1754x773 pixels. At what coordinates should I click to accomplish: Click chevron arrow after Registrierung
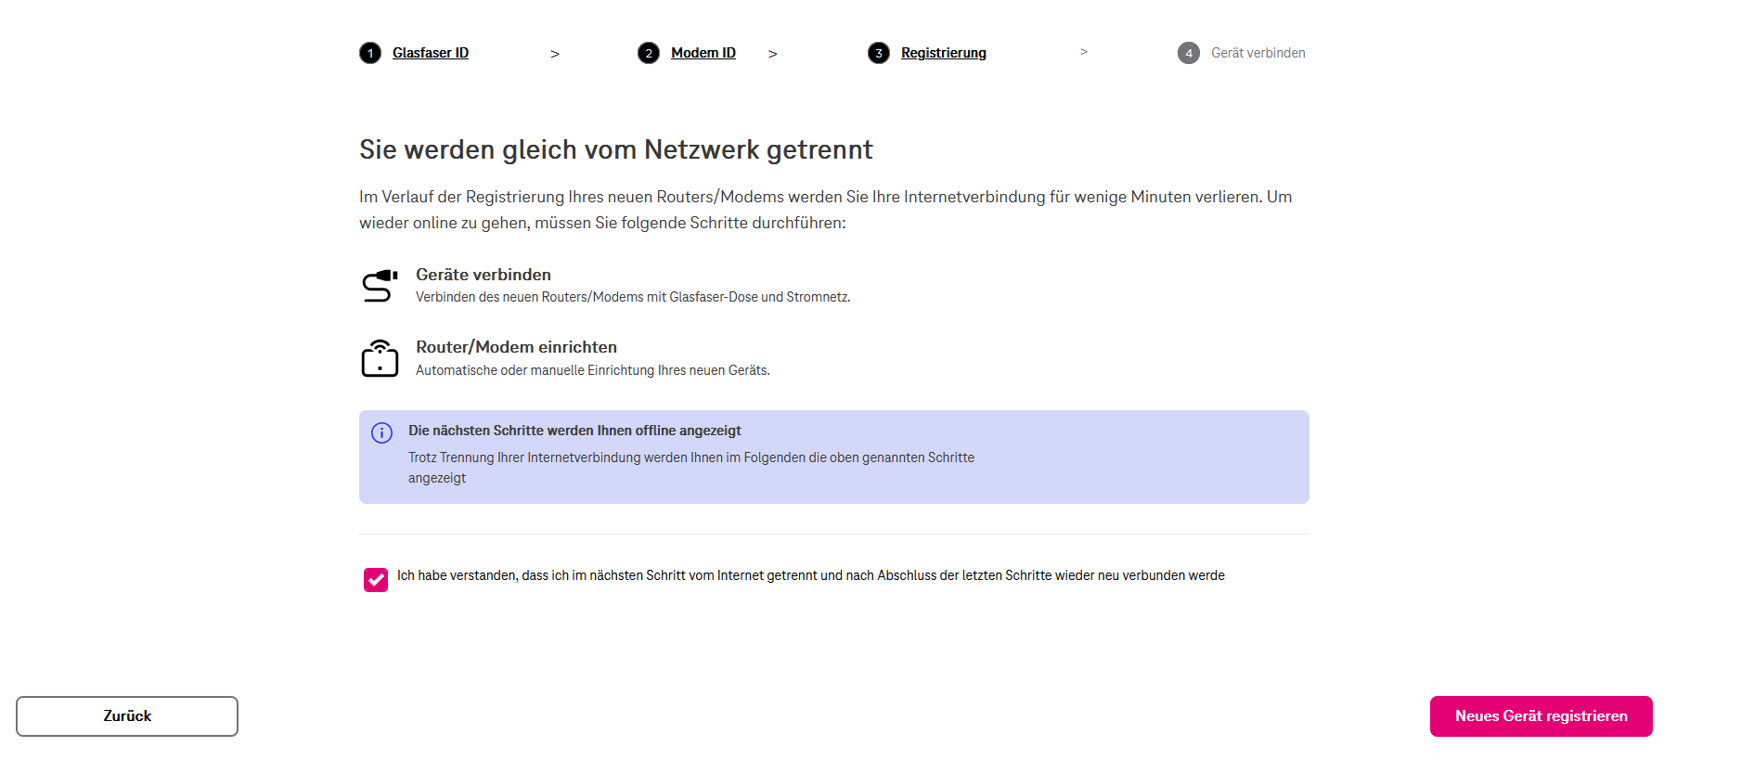1084,52
